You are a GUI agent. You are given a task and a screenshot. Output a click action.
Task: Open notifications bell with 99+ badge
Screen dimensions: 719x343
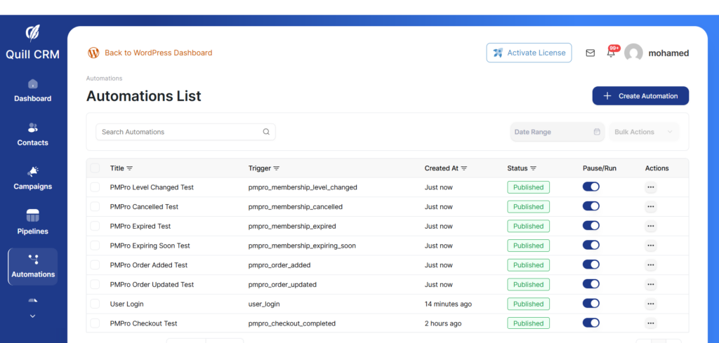[611, 53]
